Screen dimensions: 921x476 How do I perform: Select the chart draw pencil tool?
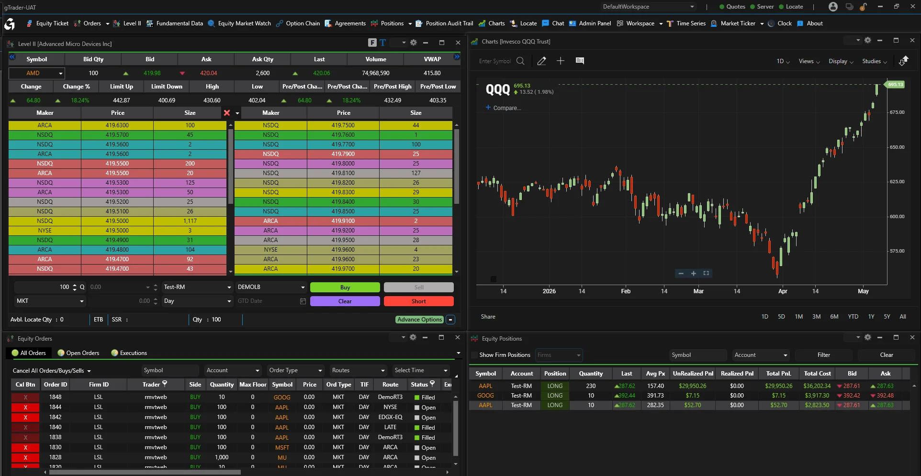pos(542,61)
